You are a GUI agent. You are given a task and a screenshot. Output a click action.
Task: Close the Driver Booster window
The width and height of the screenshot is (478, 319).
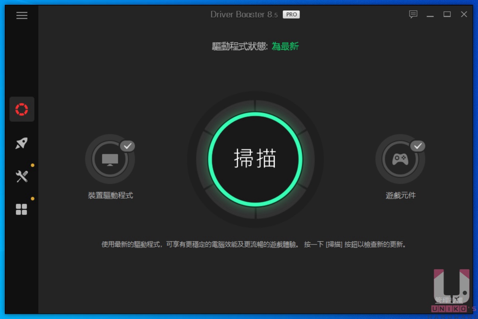[464, 14]
